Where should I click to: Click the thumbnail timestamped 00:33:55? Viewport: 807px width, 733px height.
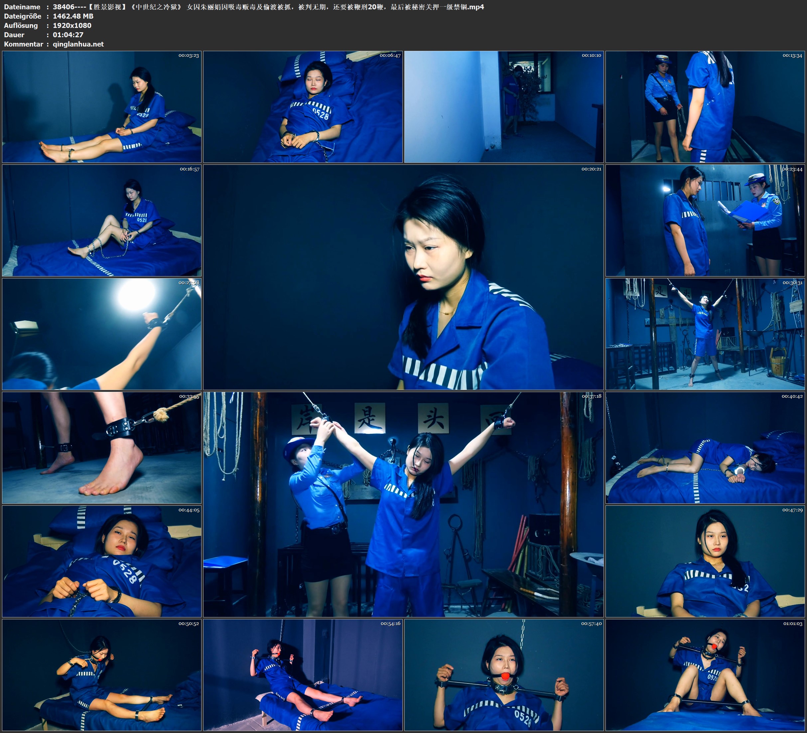click(102, 447)
